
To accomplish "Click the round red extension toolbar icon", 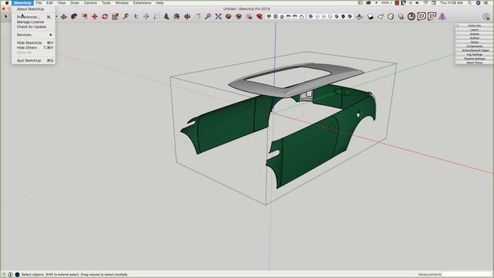I will tap(411, 16).
